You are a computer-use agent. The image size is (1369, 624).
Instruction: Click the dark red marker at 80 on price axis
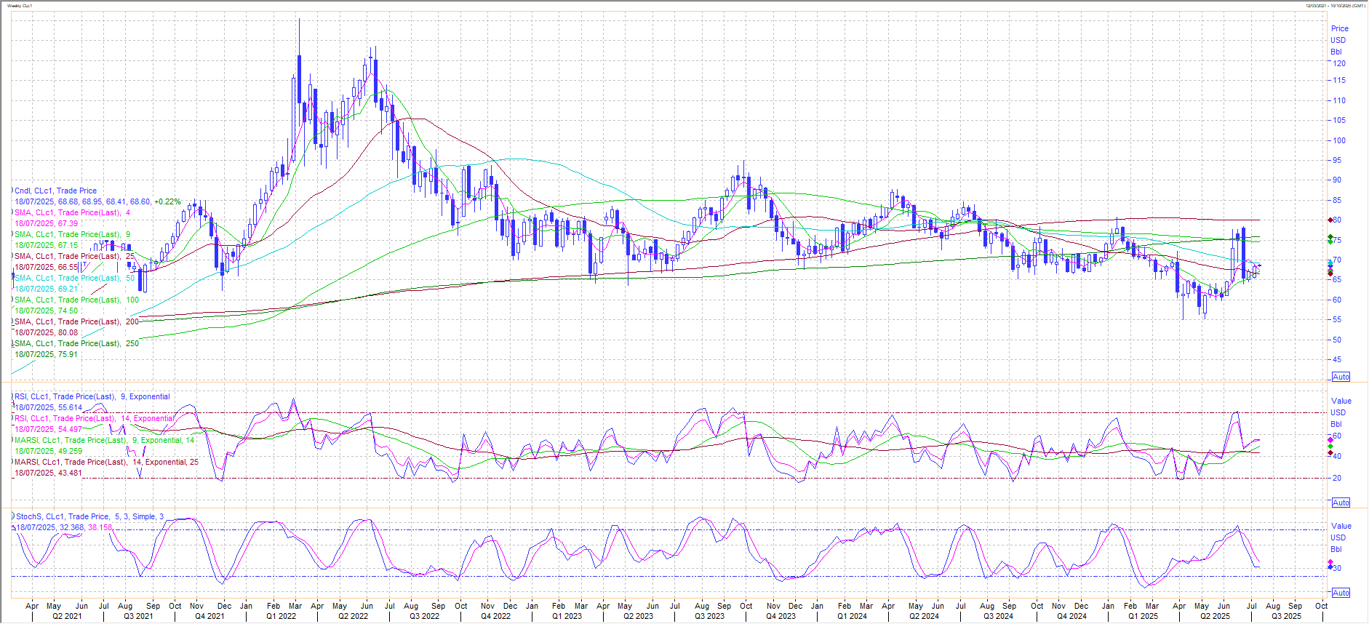coord(1330,220)
